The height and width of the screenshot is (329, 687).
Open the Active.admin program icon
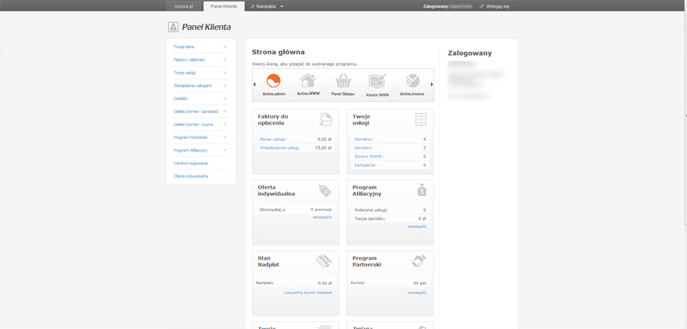coord(273,81)
